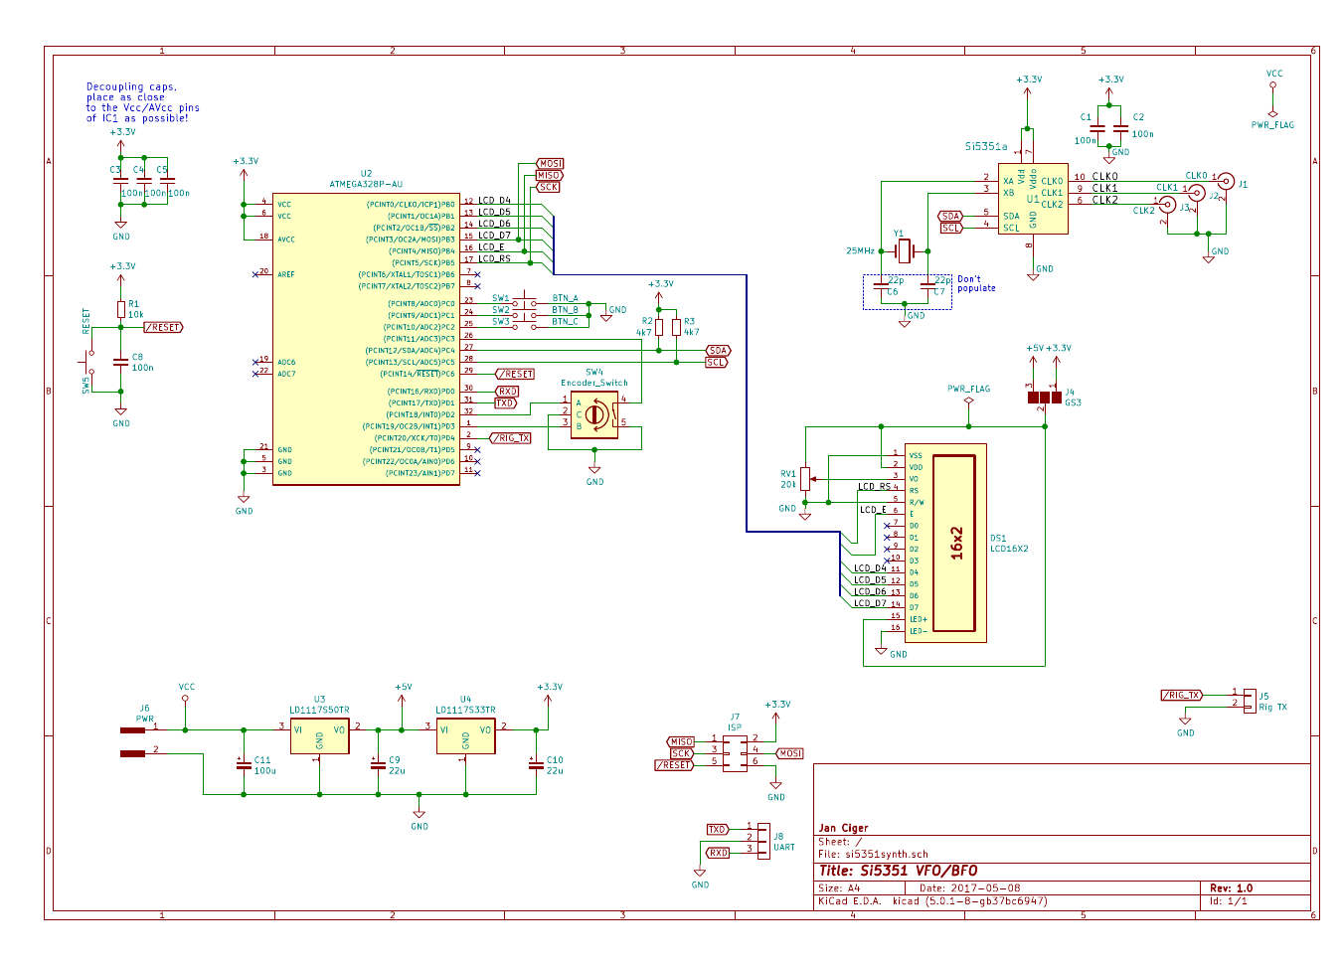Click the 'Title: Si5351 VFO/BFO' title block text
The height and width of the screenshot is (965, 1344).
pyautogui.click(x=898, y=871)
